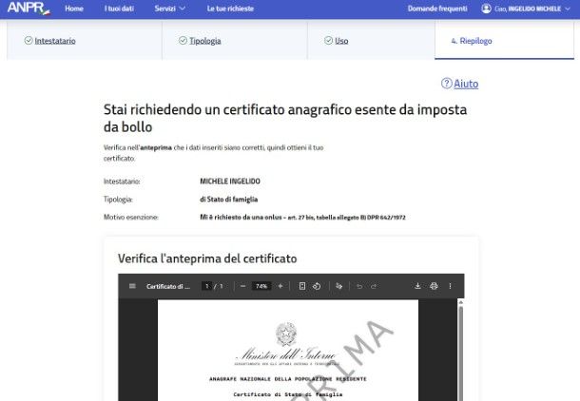This screenshot has width=580, height=401.
Task: Rotate the PDF counterclockwise
Action: point(317,286)
